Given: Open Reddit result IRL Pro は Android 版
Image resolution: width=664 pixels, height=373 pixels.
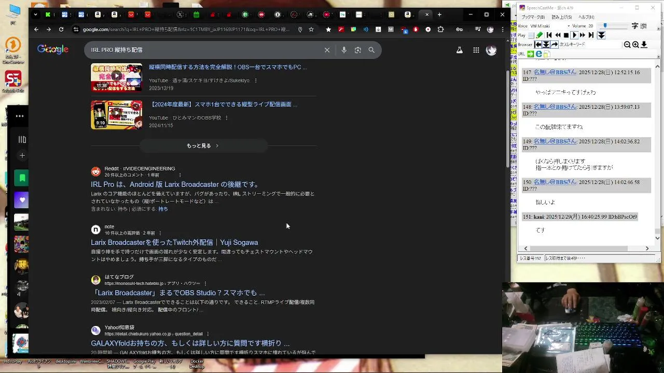Looking at the screenshot, I should (175, 184).
